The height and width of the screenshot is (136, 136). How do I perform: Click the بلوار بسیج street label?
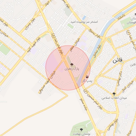(x=95, y=33)
